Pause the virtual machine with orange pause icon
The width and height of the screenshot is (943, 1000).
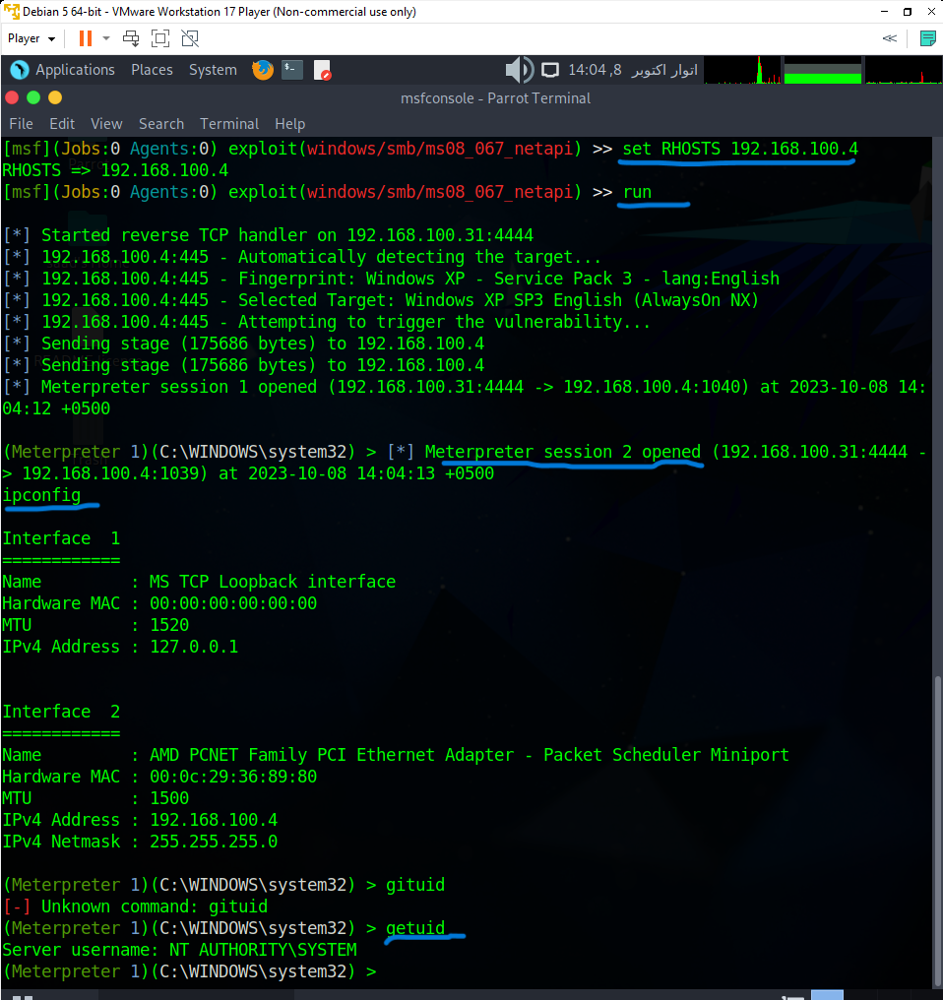pos(85,39)
